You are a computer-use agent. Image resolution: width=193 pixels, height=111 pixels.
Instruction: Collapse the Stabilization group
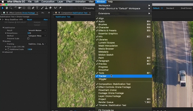3,28
